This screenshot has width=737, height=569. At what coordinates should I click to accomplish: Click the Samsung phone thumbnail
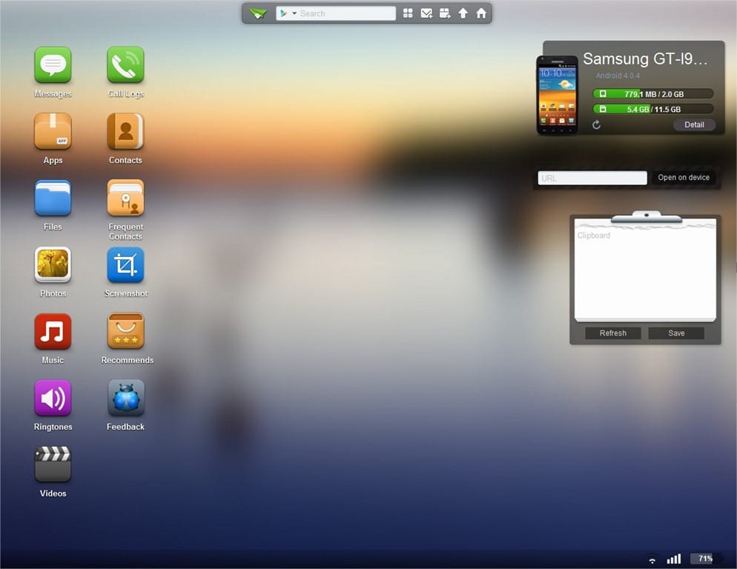click(x=558, y=95)
